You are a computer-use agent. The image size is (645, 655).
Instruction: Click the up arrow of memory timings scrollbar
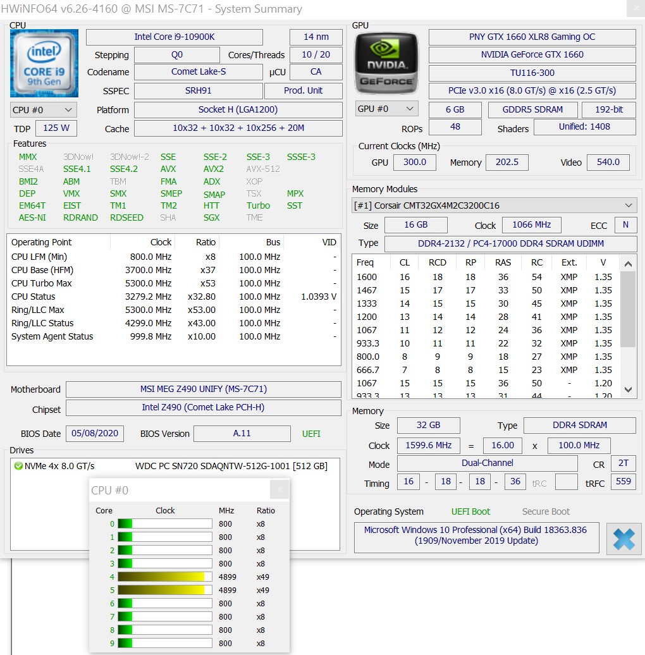point(628,264)
